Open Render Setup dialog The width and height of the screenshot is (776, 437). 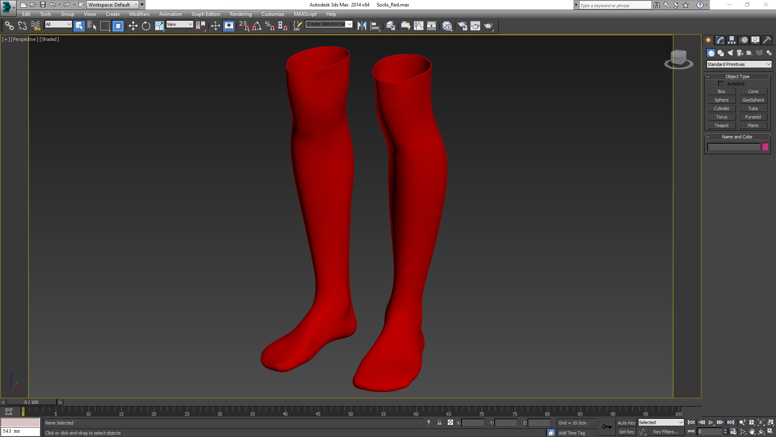coord(462,26)
